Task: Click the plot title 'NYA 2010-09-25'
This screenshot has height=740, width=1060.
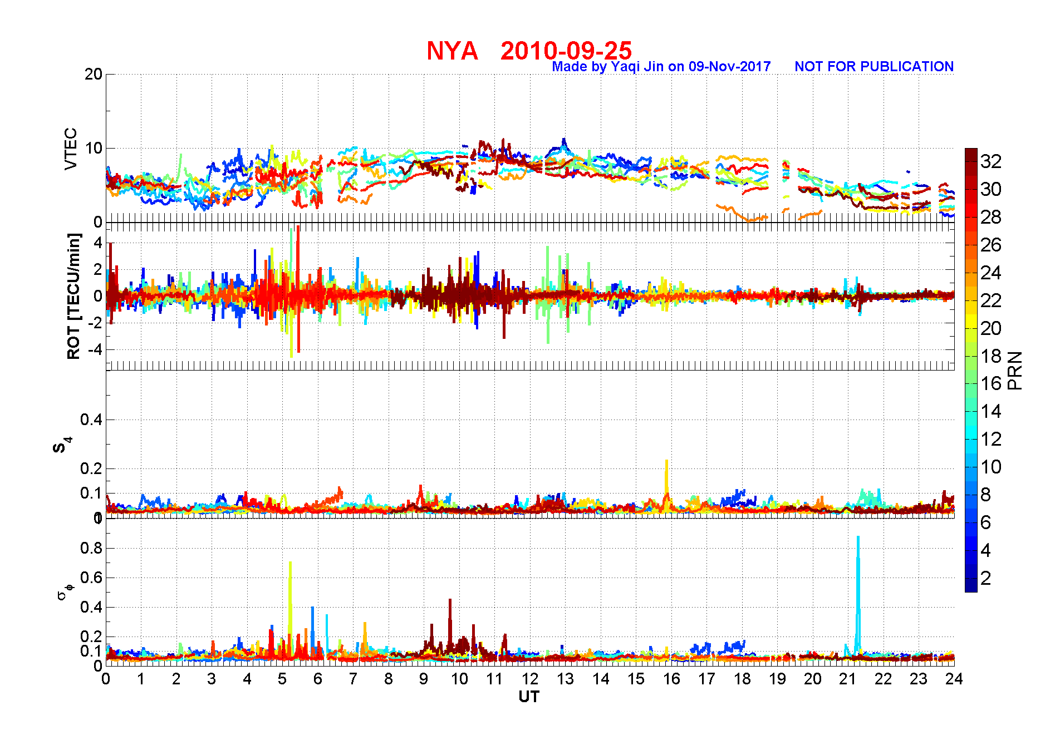Action: click(529, 51)
